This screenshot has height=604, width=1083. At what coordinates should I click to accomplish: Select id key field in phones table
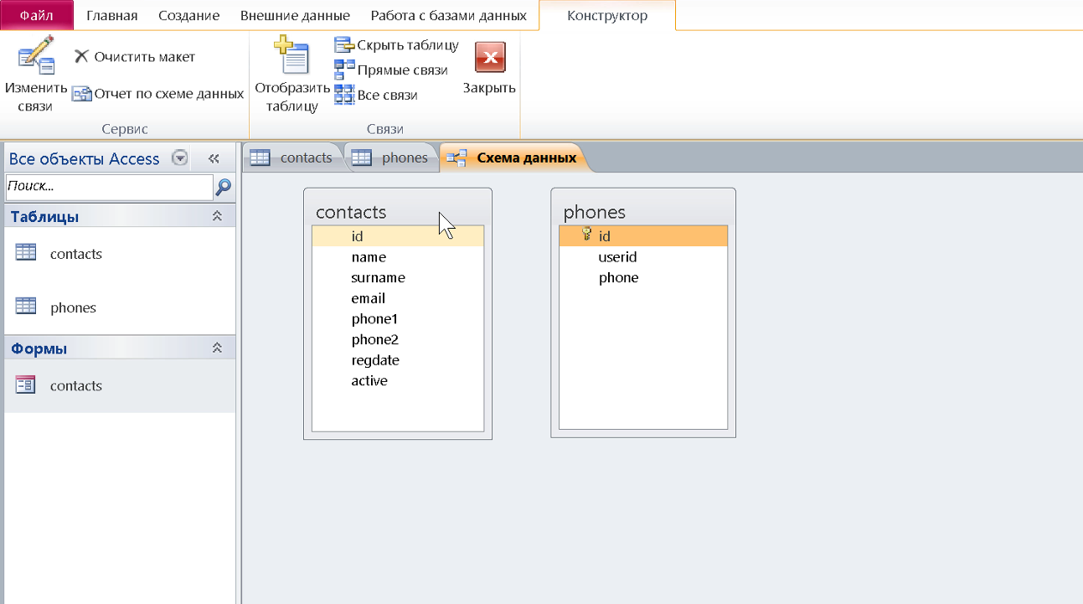[x=643, y=236]
